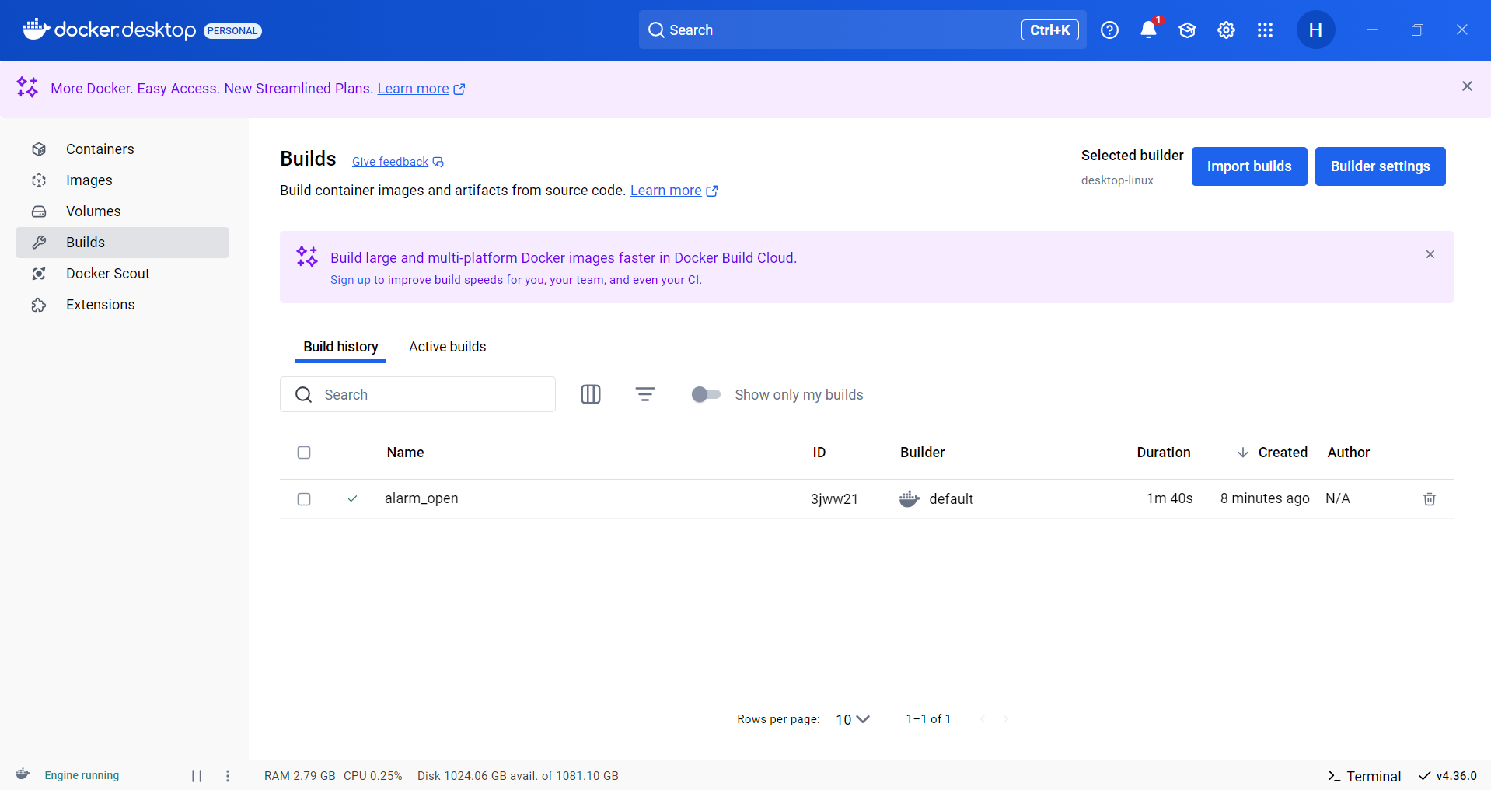
Task: Open the H user account avatar
Action: [1315, 30]
